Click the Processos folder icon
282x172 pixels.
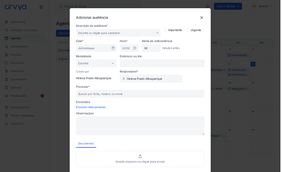tap(7, 63)
